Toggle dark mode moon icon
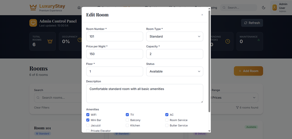The image size is (292, 139). 264,8
